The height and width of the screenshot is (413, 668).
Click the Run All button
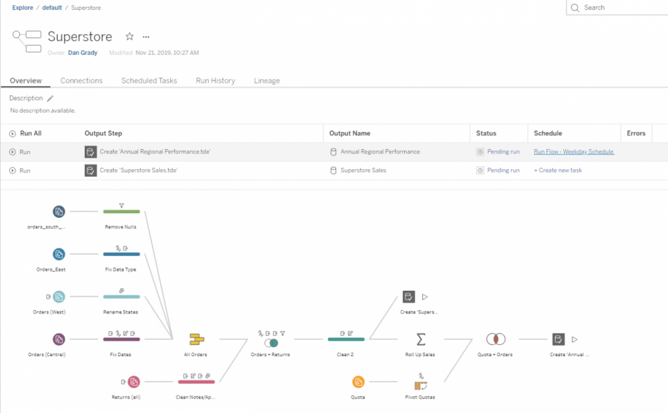(x=25, y=134)
